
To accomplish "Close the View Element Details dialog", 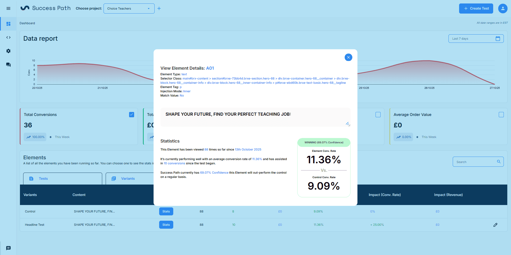I will 348,57.
